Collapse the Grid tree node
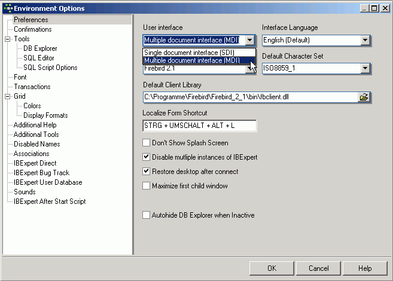Screen dimensions: 393x281 8,96
